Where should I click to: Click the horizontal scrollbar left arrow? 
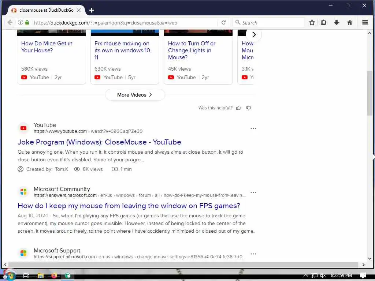tap(5, 265)
